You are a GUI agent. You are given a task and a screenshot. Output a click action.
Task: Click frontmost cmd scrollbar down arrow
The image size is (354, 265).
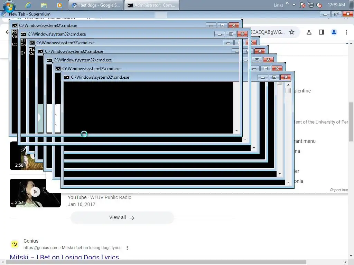288,182
